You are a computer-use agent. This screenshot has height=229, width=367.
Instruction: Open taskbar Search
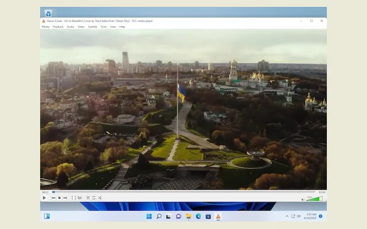pos(159,216)
